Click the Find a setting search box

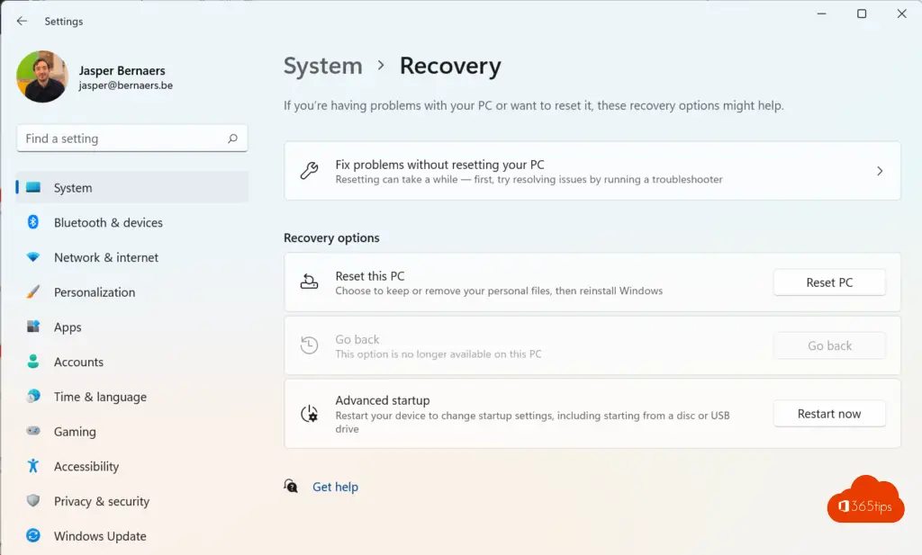(x=131, y=139)
